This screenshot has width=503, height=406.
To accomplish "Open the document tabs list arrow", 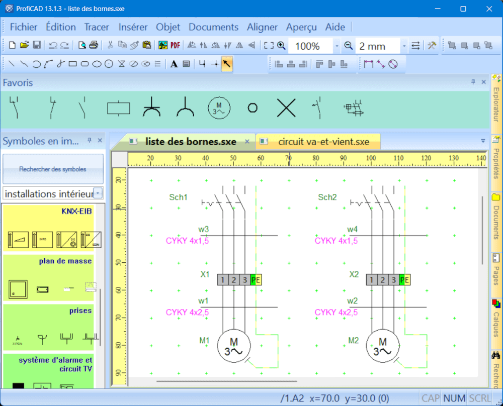I will click(x=483, y=141).
